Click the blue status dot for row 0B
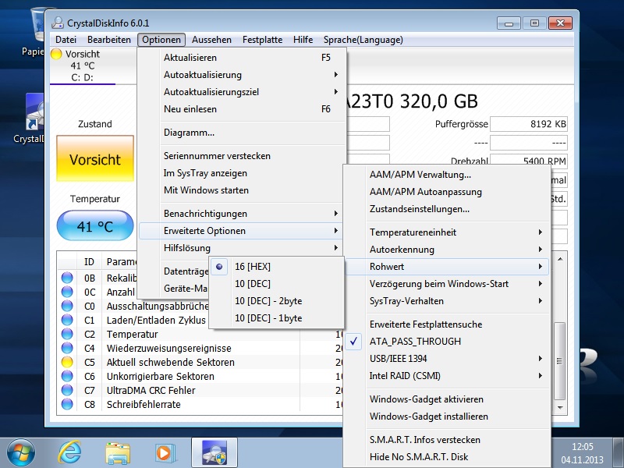Image resolution: width=624 pixels, height=468 pixels. (67, 278)
